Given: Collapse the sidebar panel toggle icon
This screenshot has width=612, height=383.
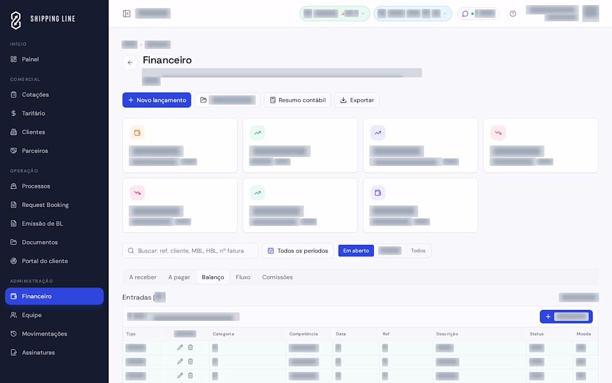Looking at the screenshot, I should click(x=126, y=14).
